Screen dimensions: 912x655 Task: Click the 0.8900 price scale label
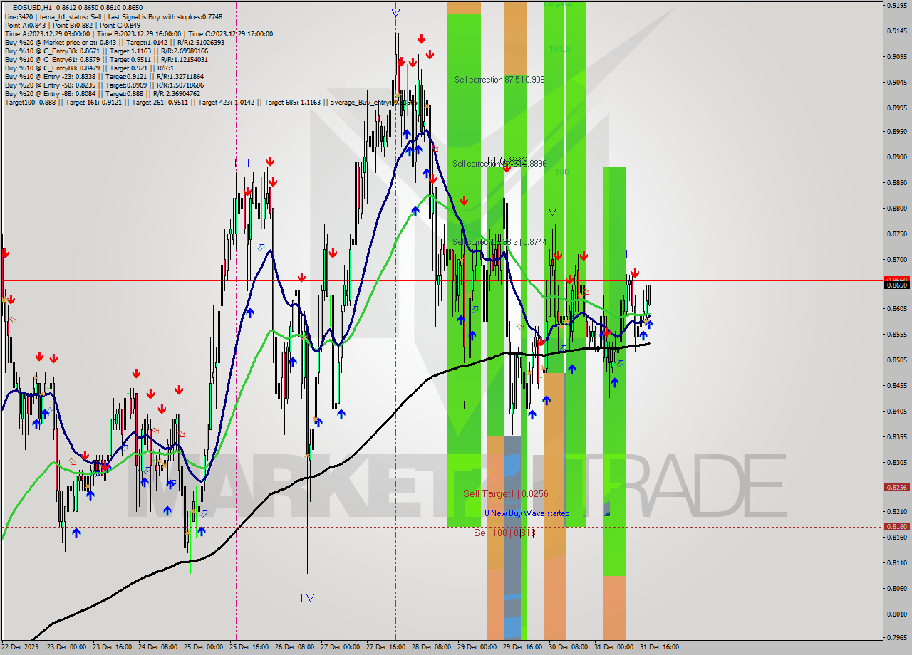(x=896, y=157)
